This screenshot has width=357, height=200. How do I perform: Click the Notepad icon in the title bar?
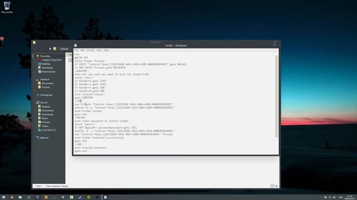[x=76, y=46]
